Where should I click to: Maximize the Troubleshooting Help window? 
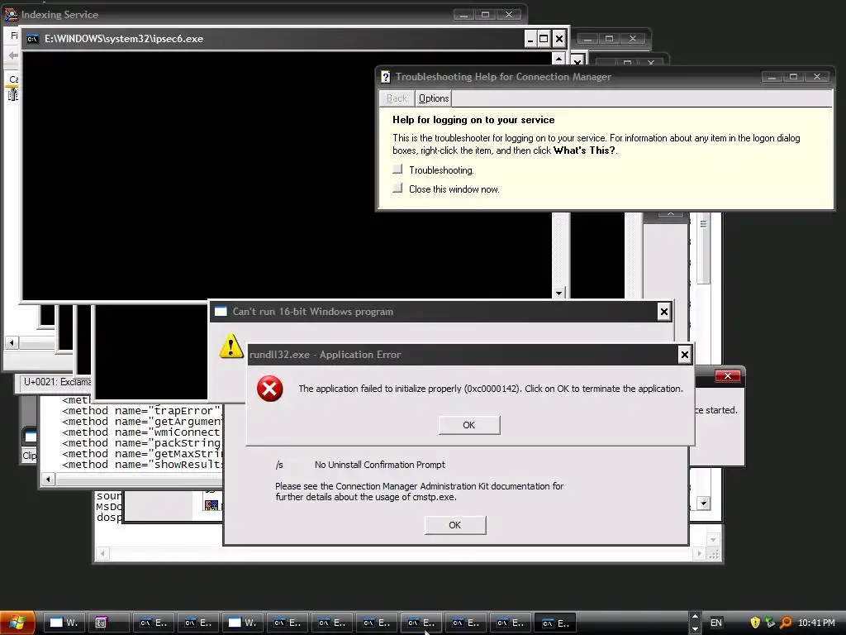(794, 77)
